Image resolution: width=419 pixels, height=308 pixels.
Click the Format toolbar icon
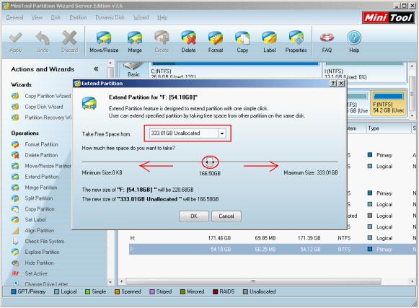(216, 42)
